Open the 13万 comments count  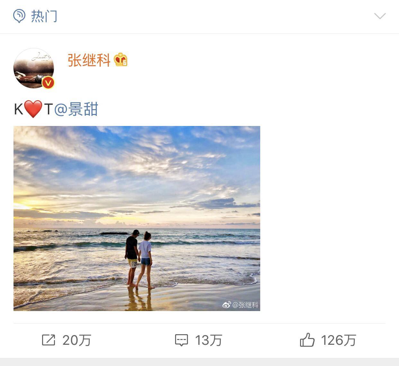point(208,340)
